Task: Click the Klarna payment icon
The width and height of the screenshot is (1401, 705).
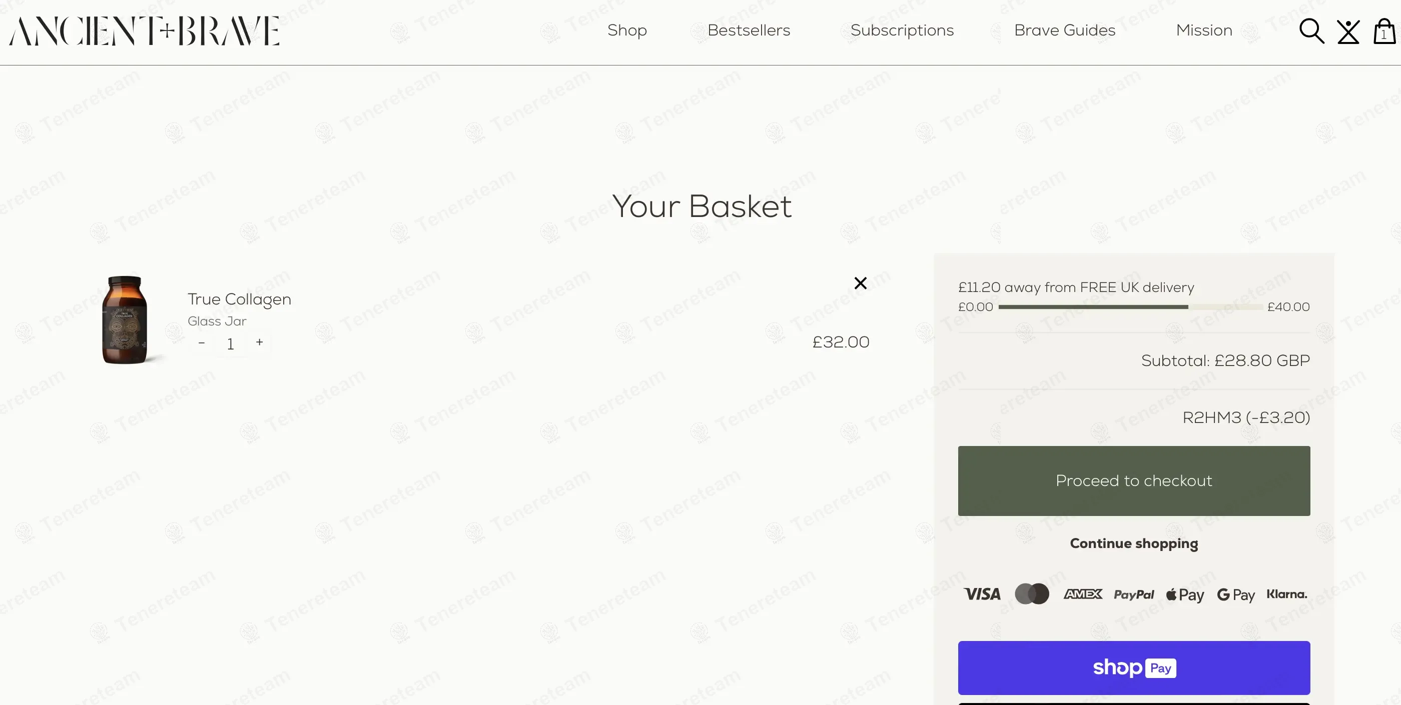Action: 1287,593
